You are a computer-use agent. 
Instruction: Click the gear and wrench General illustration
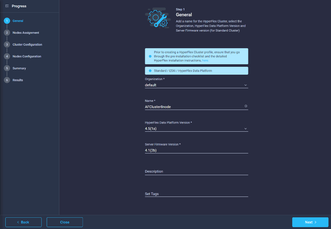pyautogui.click(x=158, y=18)
